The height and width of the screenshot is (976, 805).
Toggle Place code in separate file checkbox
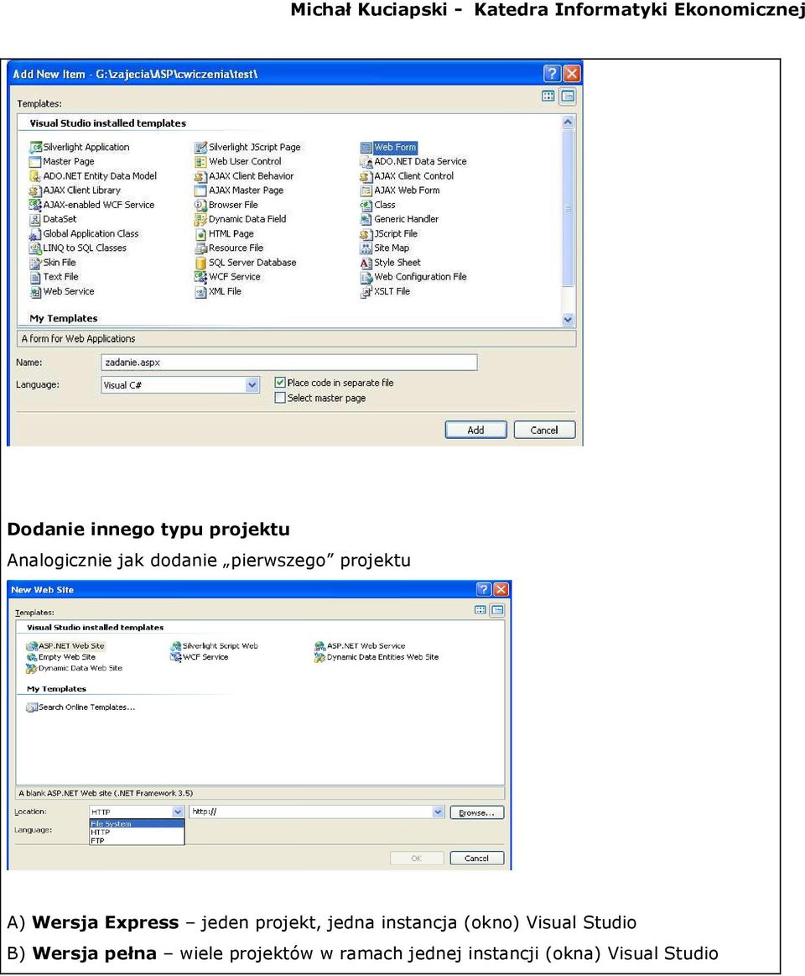pos(280,382)
